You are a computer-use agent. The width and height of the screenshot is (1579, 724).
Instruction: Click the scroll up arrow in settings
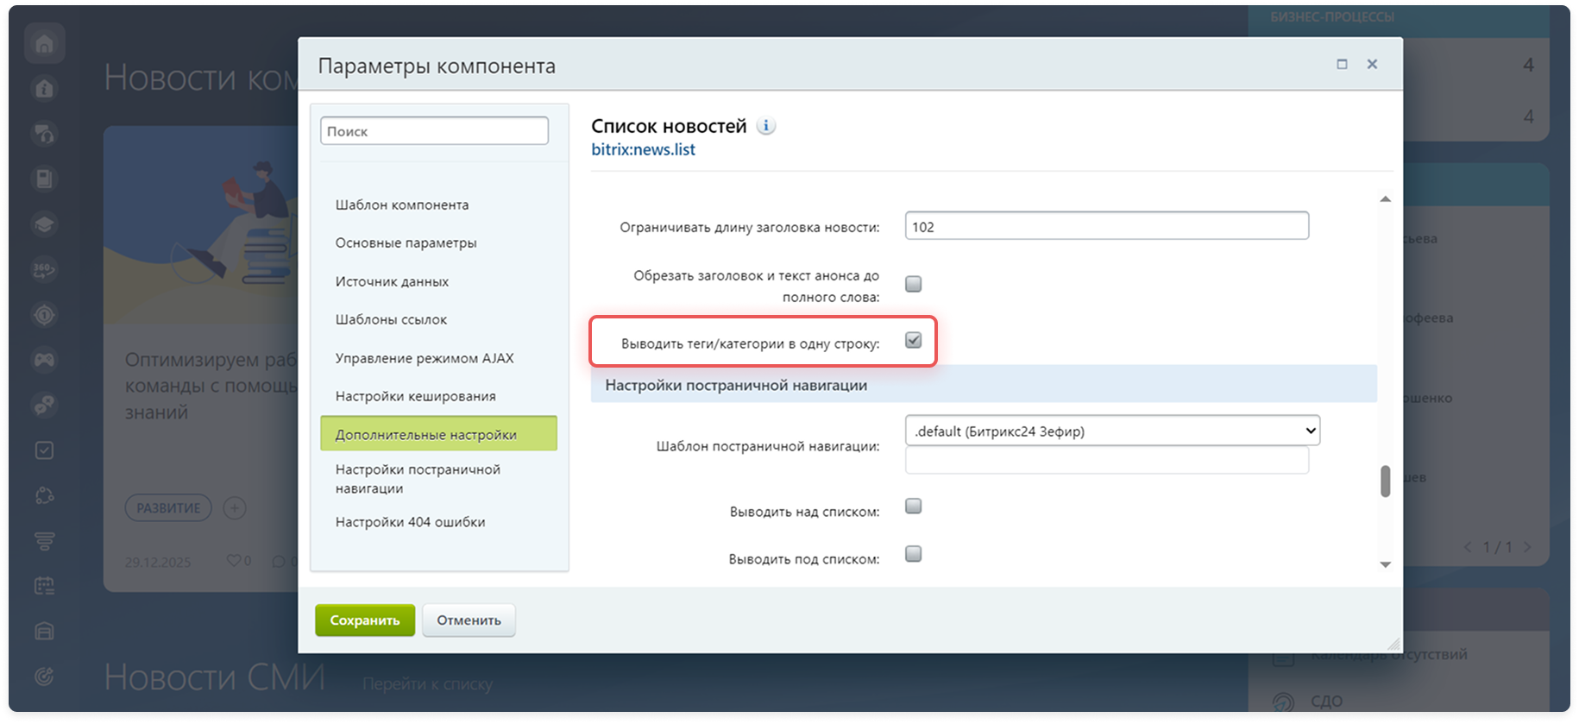coord(1385,199)
